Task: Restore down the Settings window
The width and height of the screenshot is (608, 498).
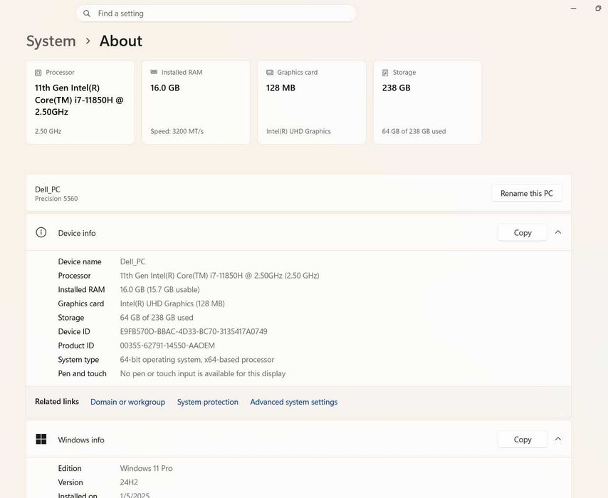Action: coord(598,8)
